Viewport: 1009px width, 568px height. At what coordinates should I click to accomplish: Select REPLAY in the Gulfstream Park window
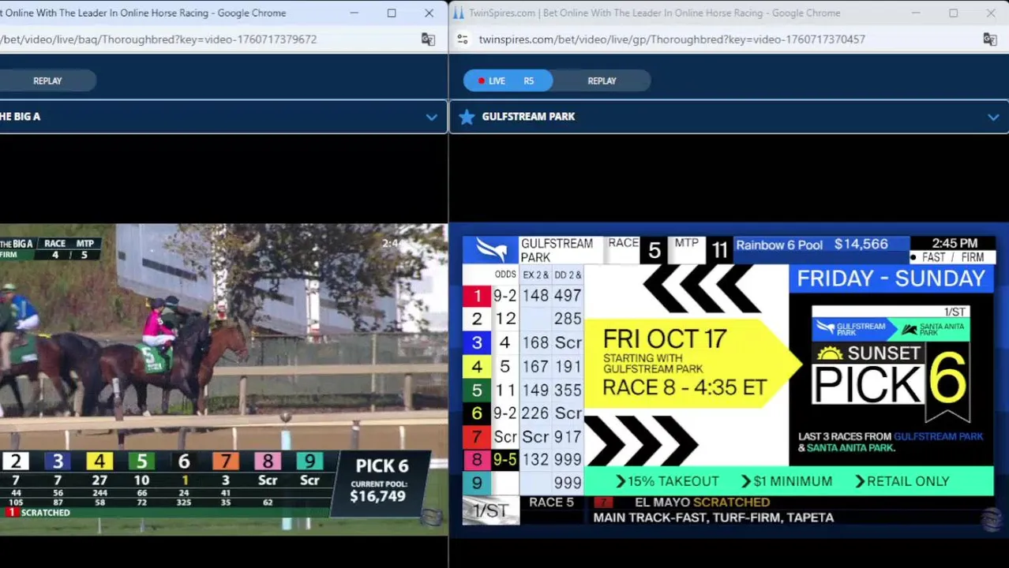pyautogui.click(x=602, y=80)
